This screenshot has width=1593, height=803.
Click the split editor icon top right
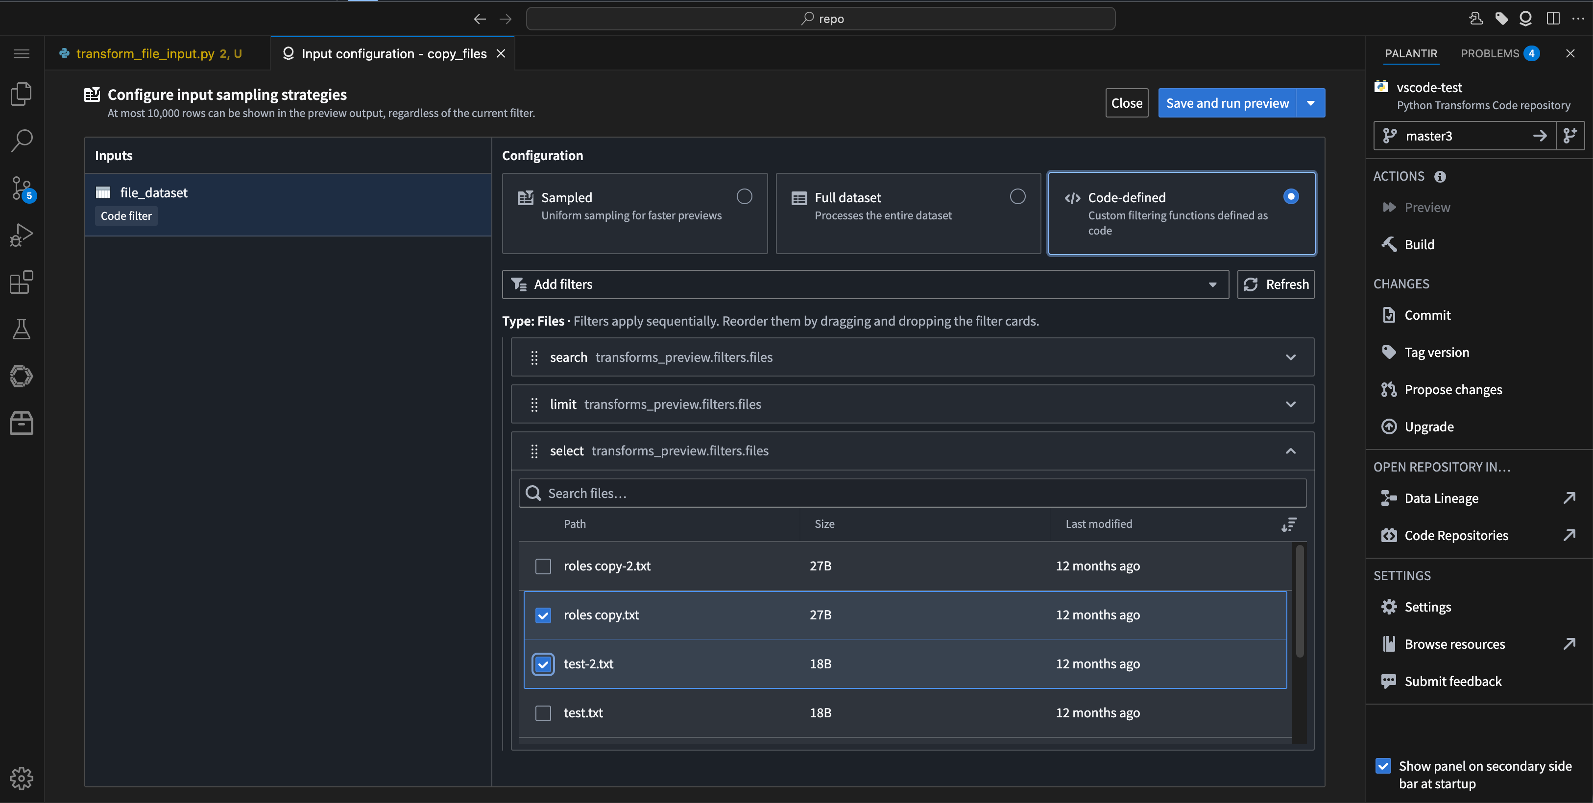point(1554,18)
